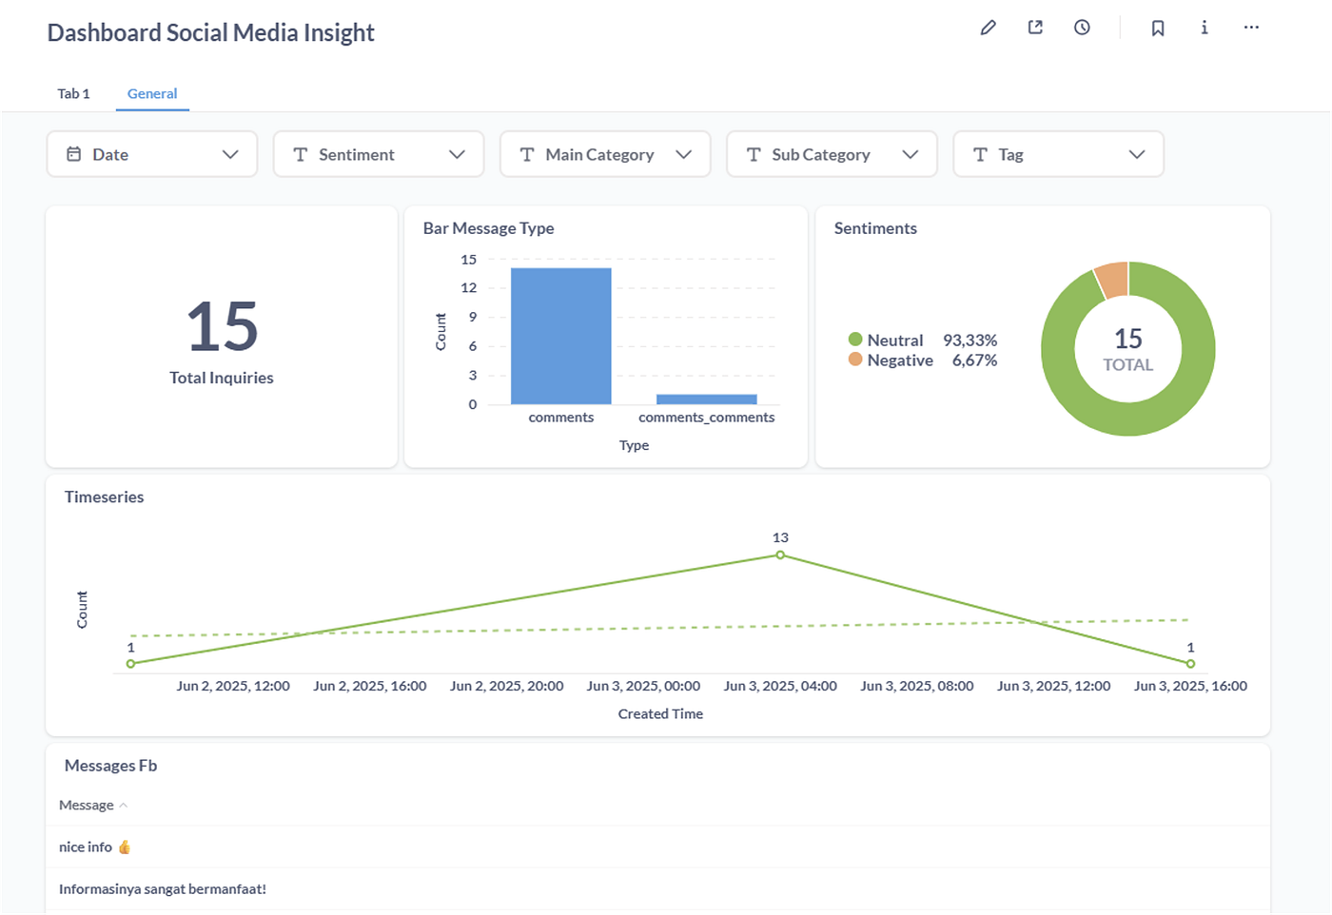Open the clock history icon
The width and height of the screenshot is (1332, 915).
tap(1082, 28)
